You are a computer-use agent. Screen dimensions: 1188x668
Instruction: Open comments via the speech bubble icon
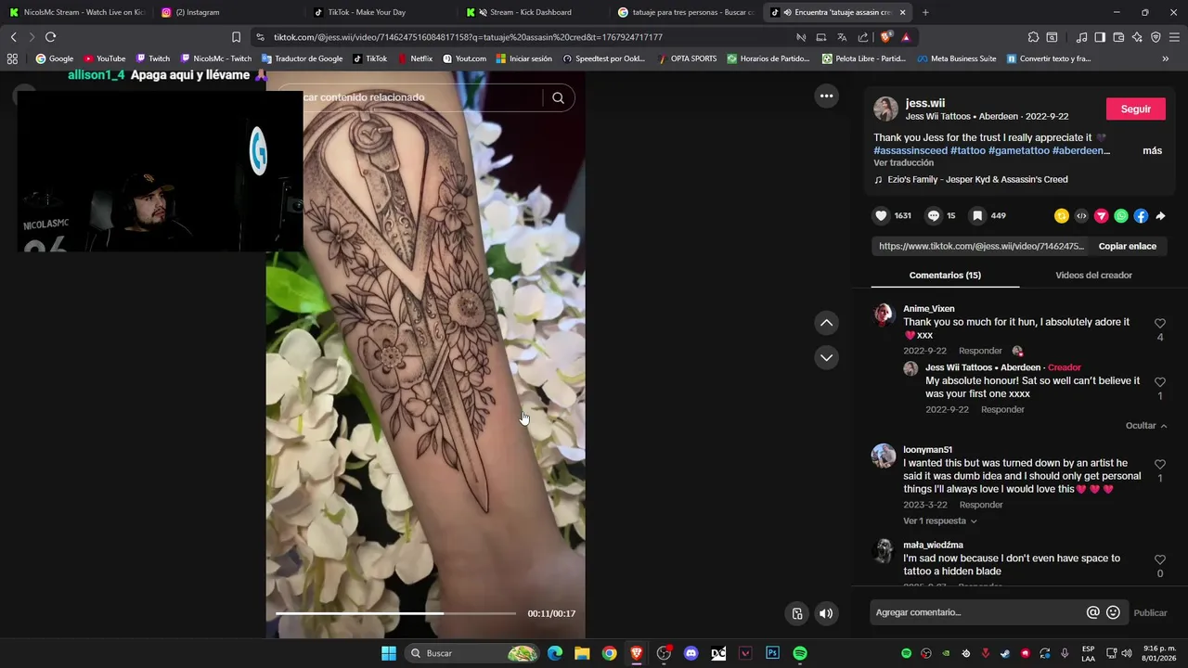[x=934, y=215]
